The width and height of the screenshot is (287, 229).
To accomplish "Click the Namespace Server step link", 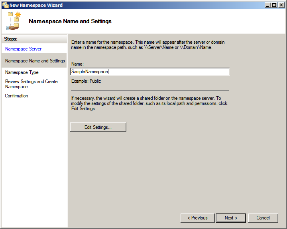I will [x=23, y=49].
